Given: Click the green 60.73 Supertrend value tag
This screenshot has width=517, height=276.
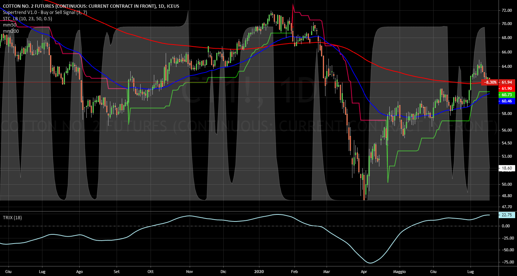Looking at the screenshot, I should pos(507,95).
